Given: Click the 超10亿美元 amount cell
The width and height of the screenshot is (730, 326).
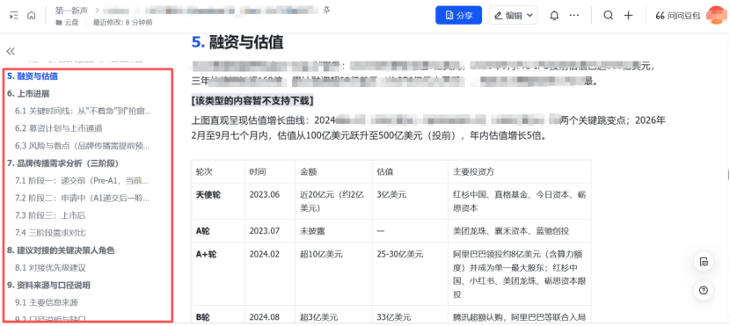Looking at the screenshot, I should pos(334,274).
